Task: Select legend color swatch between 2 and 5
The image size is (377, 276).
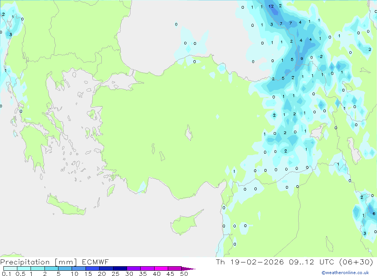Action: coord(51,268)
